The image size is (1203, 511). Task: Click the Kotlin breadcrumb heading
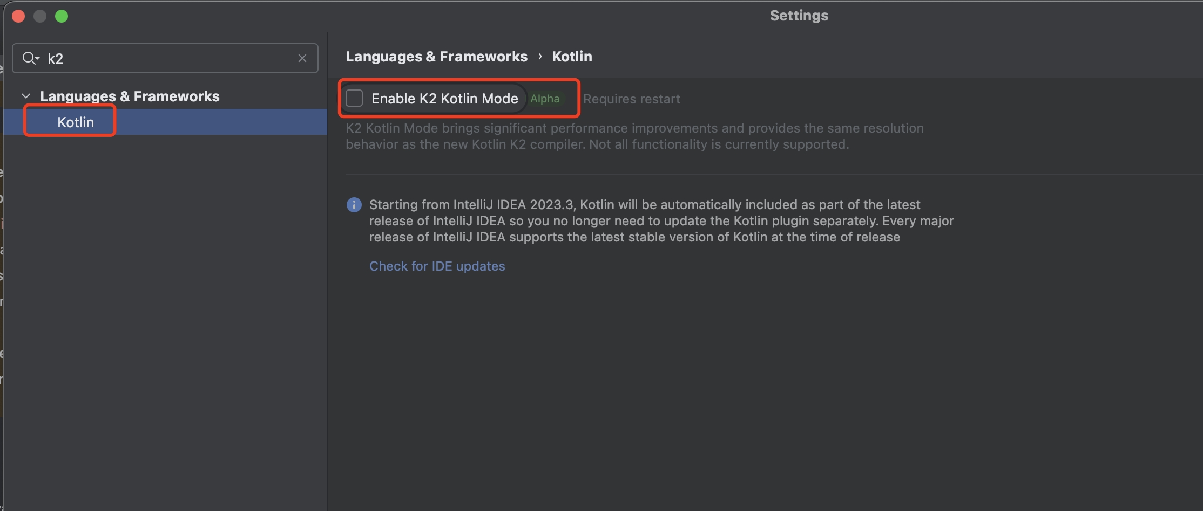pos(572,57)
